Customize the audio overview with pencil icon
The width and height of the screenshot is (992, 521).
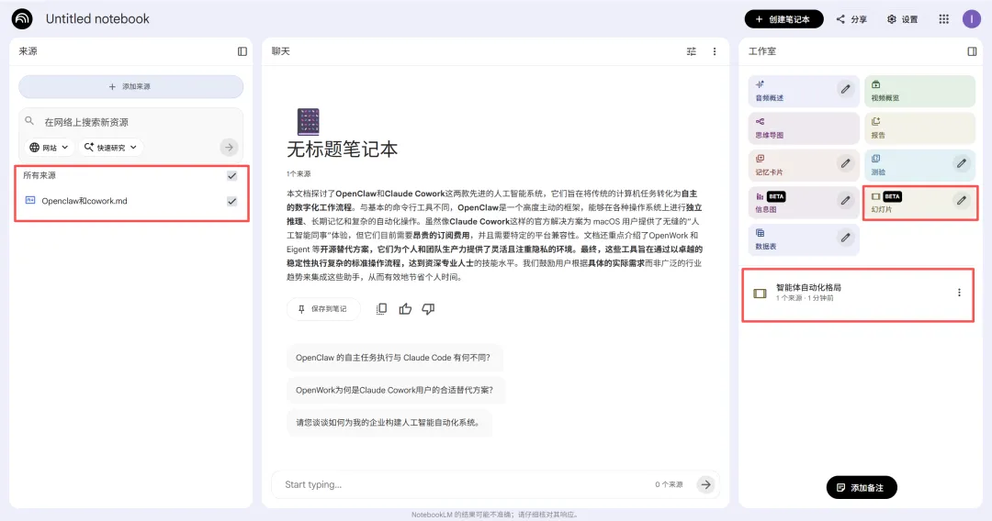pyautogui.click(x=845, y=89)
